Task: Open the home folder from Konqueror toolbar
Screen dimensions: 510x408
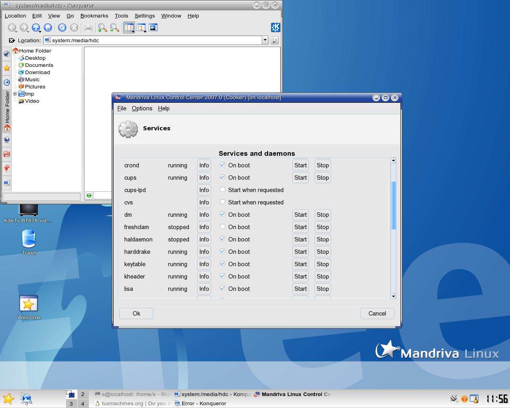Action: pyautogui.click(x=48, y=27)
